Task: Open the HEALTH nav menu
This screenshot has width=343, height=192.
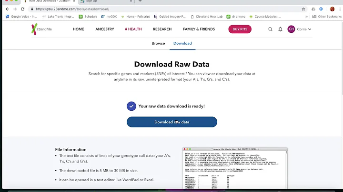Action: pyautogui.click(x=133, y=29)
